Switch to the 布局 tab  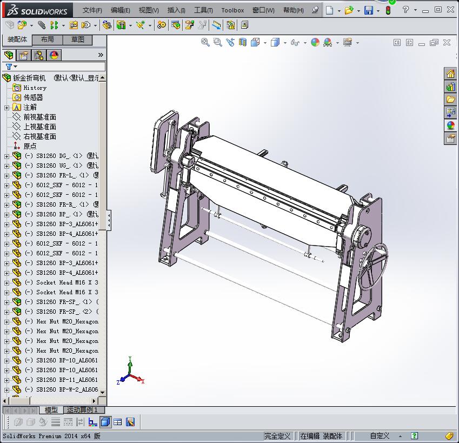(x=48, y=39)
